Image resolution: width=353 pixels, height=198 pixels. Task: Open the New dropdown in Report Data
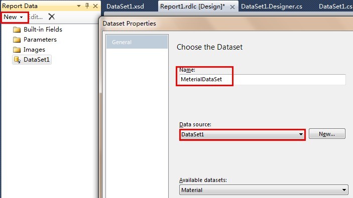point(14,17)
